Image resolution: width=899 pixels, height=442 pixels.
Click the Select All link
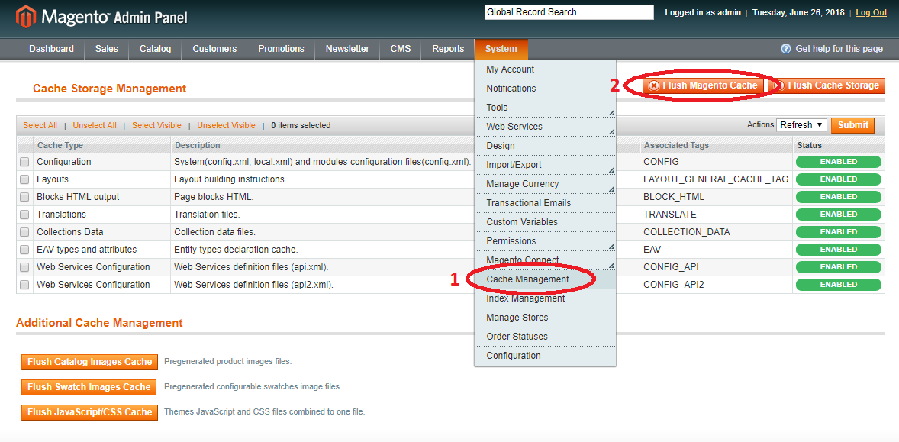tap(40, 125)
